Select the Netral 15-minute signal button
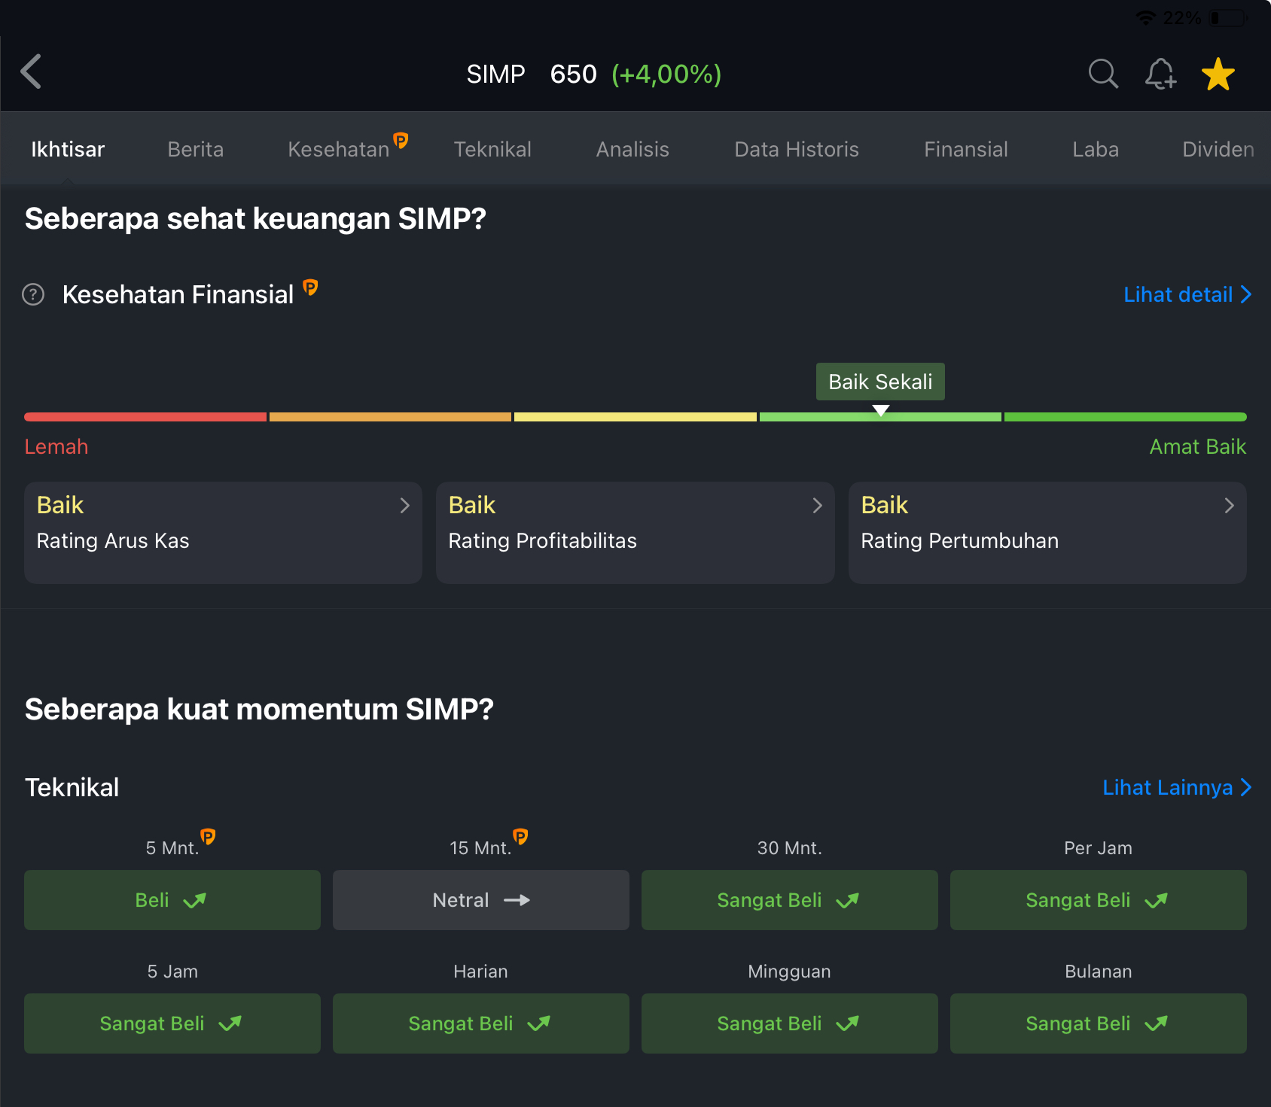The height and width of the screenshot is (1107, 1271). (x=480, y=900)
